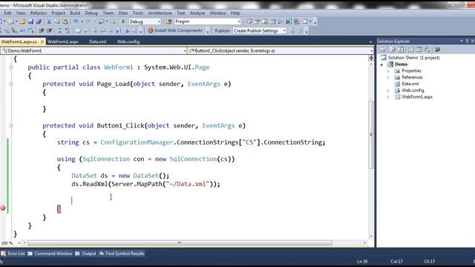Click the Install Web Components orange icon
This screenshot has width=475, height=267.
point(151,30)
